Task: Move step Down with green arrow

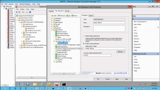Action: [72, 15]
